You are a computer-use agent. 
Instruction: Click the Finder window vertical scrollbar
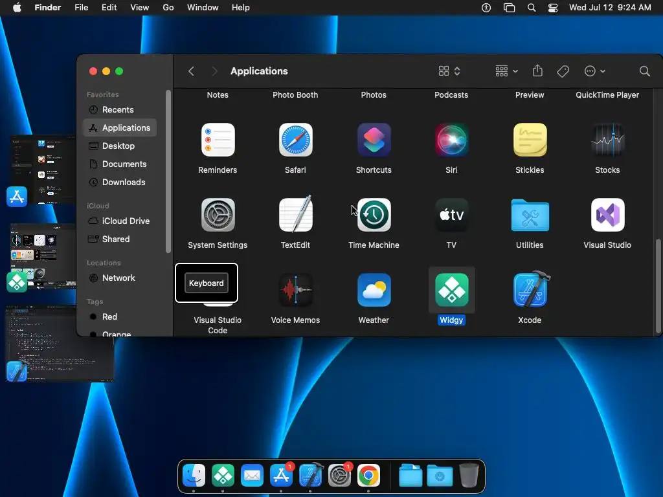pos(658,285)
